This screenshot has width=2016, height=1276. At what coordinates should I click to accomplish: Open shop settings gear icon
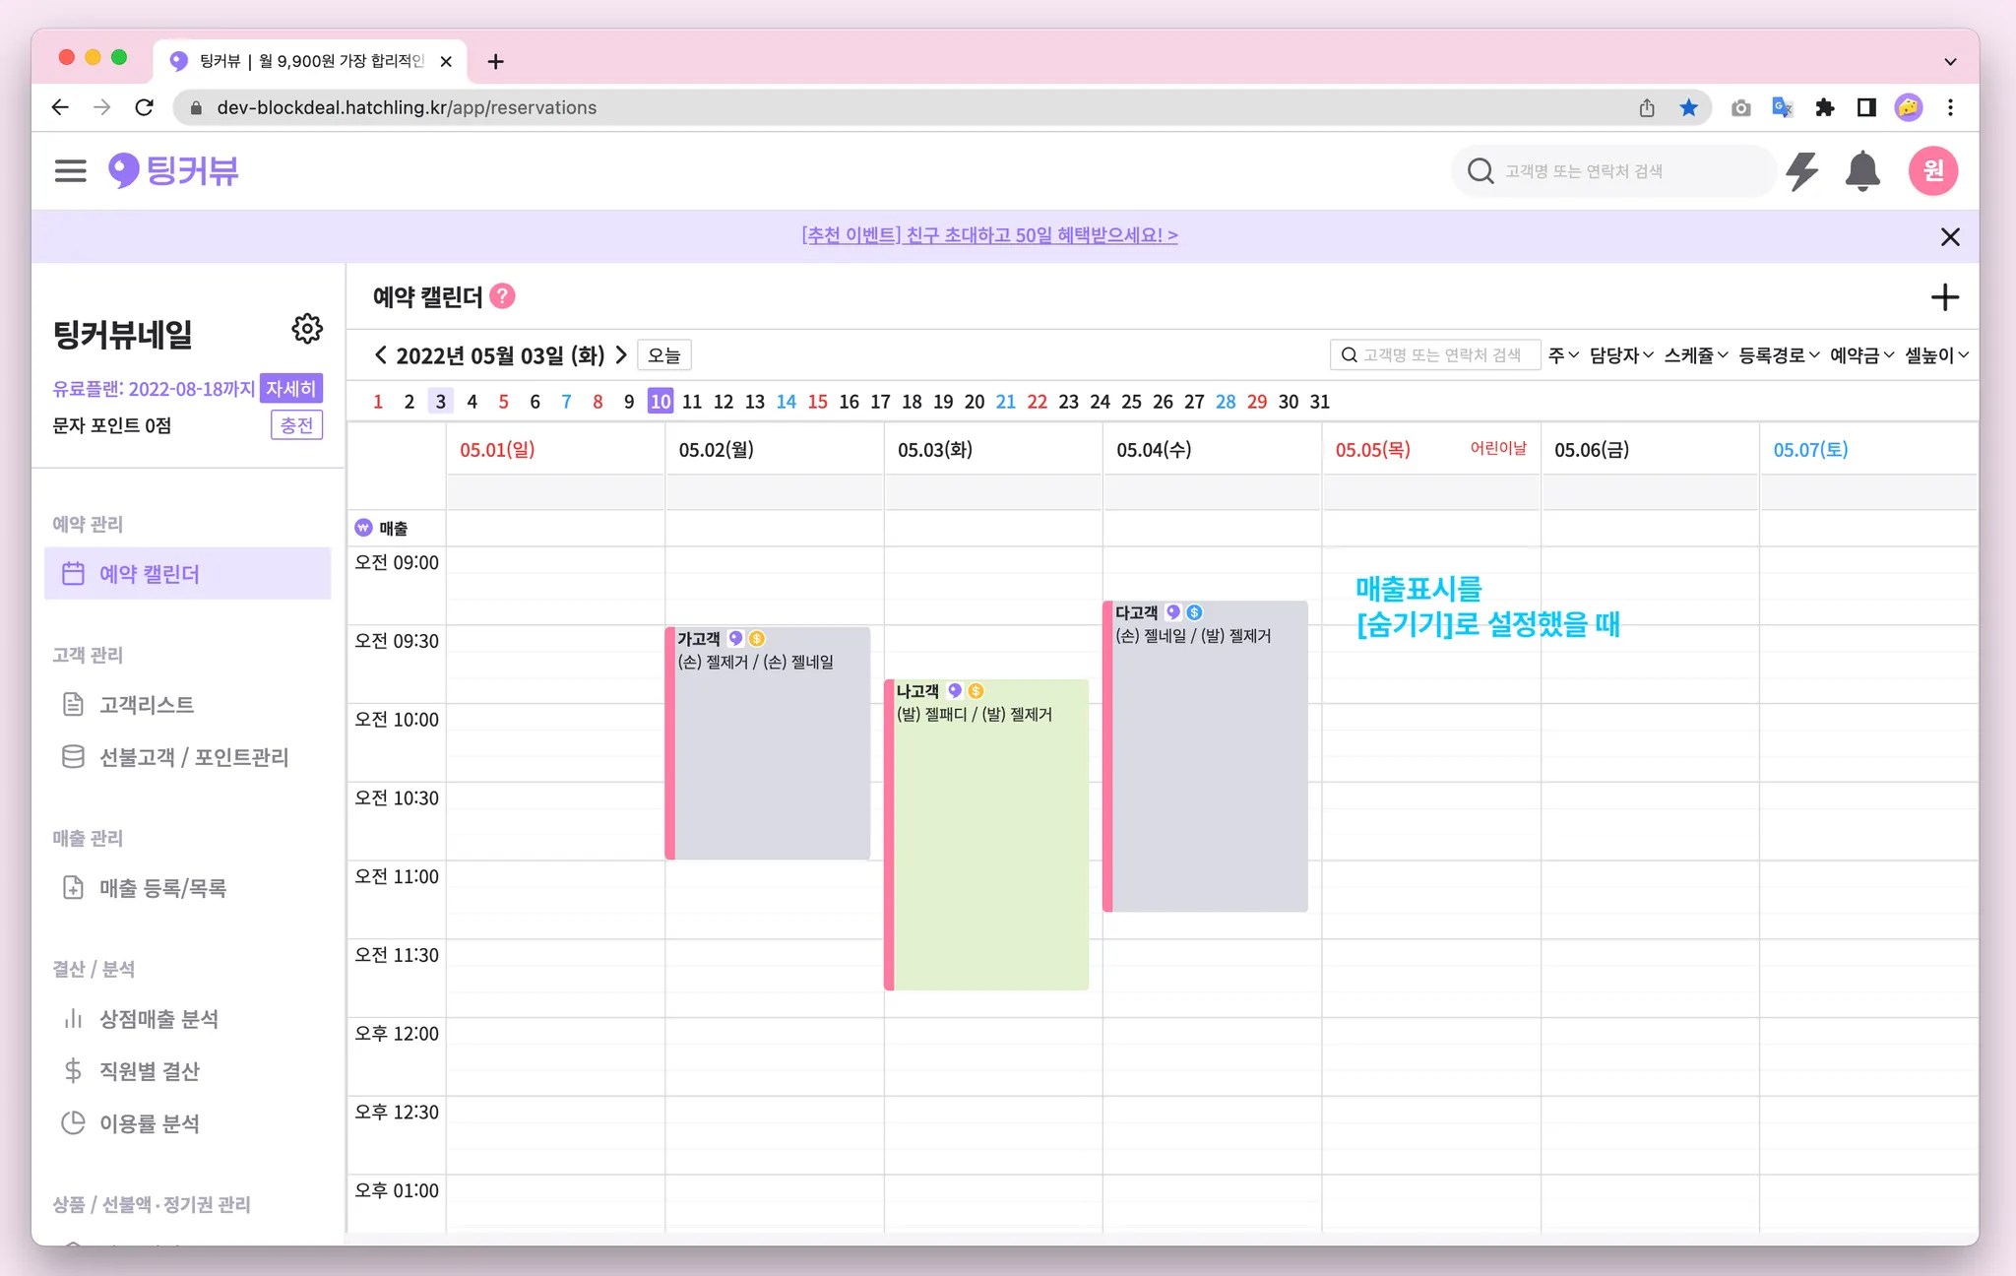coord(307,329)
